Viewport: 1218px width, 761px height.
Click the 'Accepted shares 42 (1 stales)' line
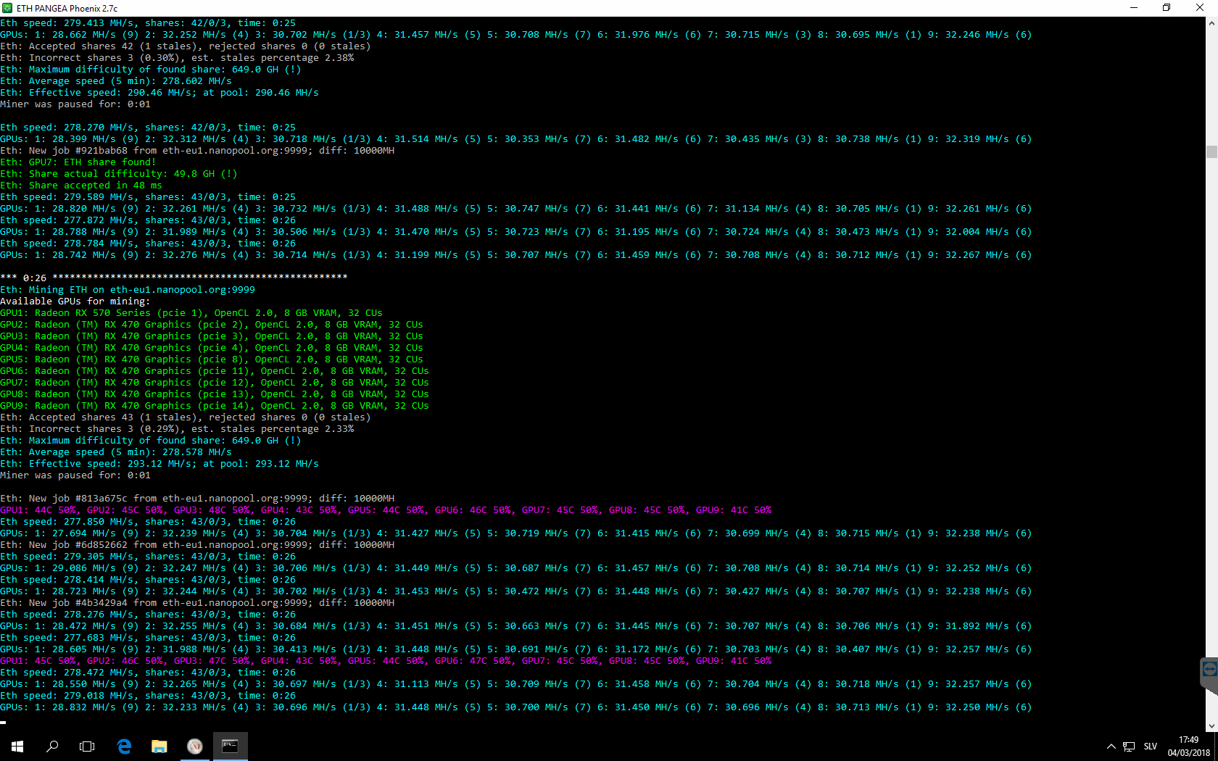click(186, 46)
